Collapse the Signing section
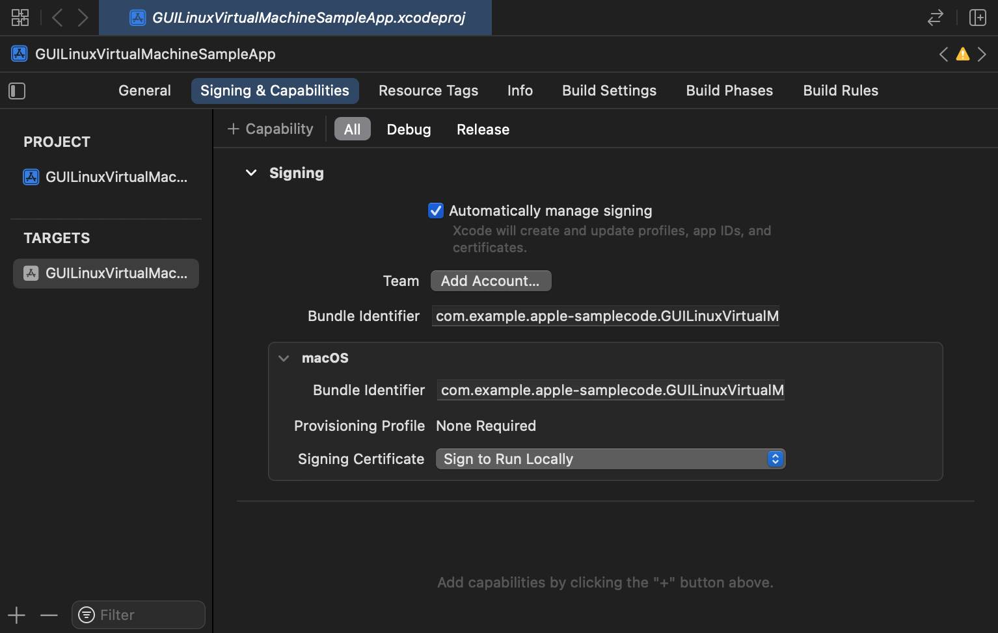This screenshot has width=998, height=633. 251,173
